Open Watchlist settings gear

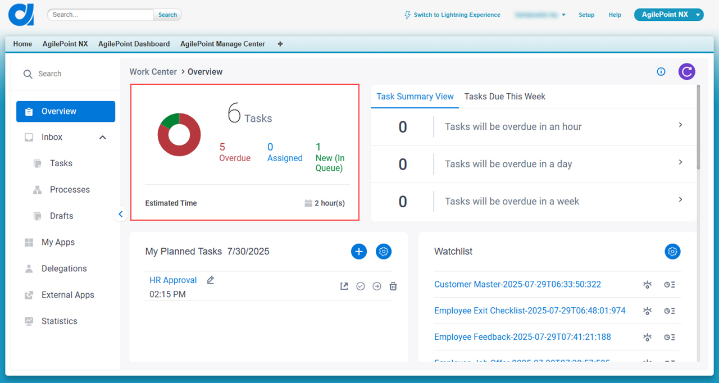pos(672,252)
